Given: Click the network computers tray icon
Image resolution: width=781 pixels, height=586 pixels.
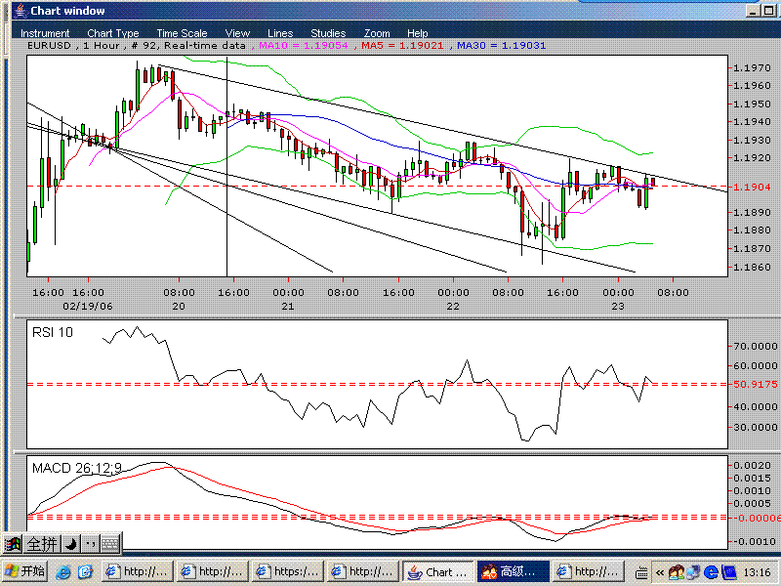Looking at the screenshot, I should click(x=693, y=572).
